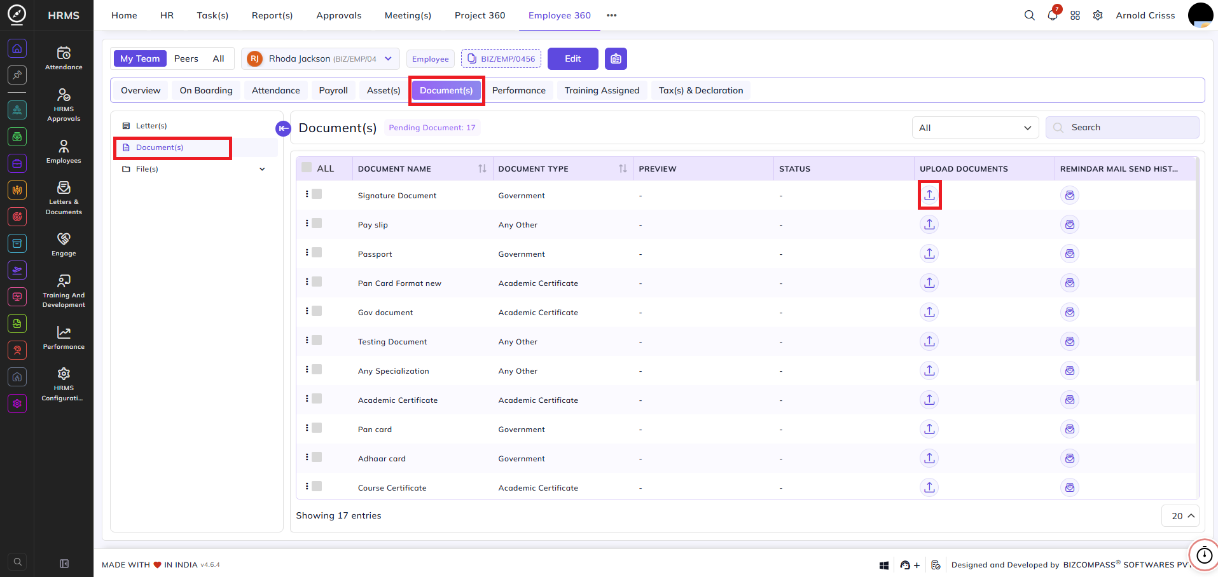Open Engage module in sidebar
The height and width of the screenshot is (577, 1218).
[64, 245]
